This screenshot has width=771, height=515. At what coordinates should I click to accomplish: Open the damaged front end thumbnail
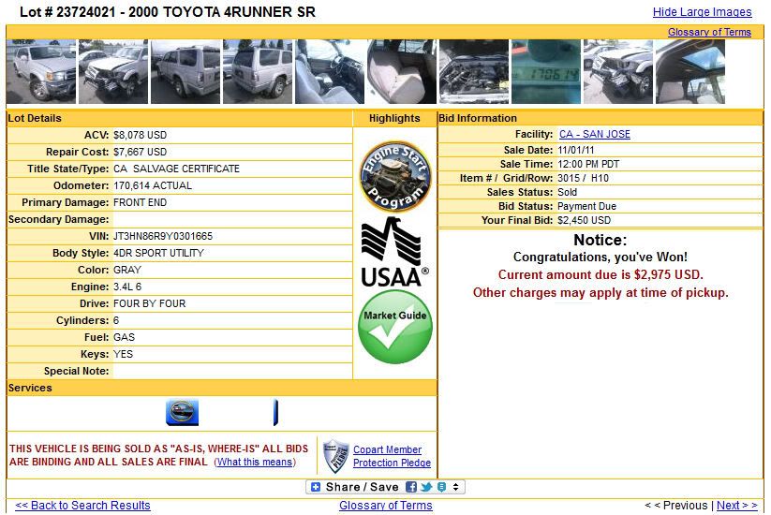point(113,72)
